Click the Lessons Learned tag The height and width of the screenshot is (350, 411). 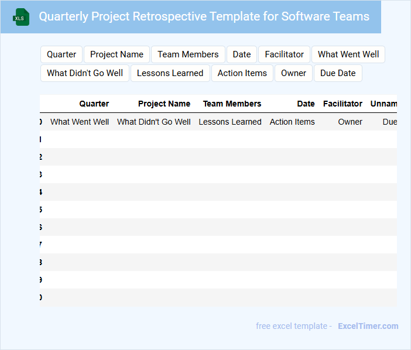coord(170,73)
